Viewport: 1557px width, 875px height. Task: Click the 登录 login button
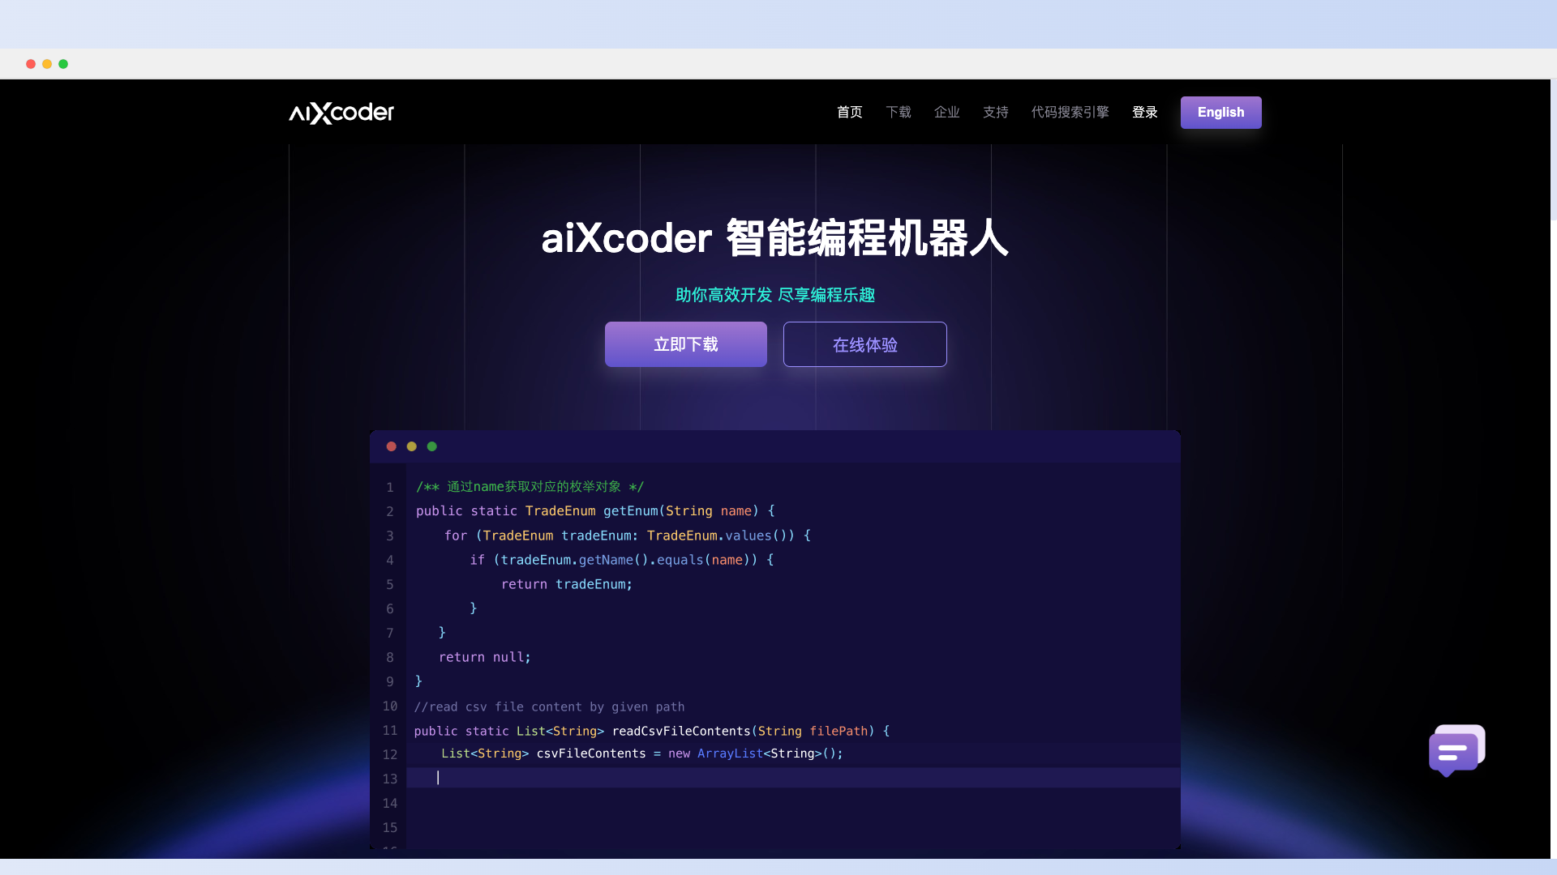click(x=1144, y=111)
